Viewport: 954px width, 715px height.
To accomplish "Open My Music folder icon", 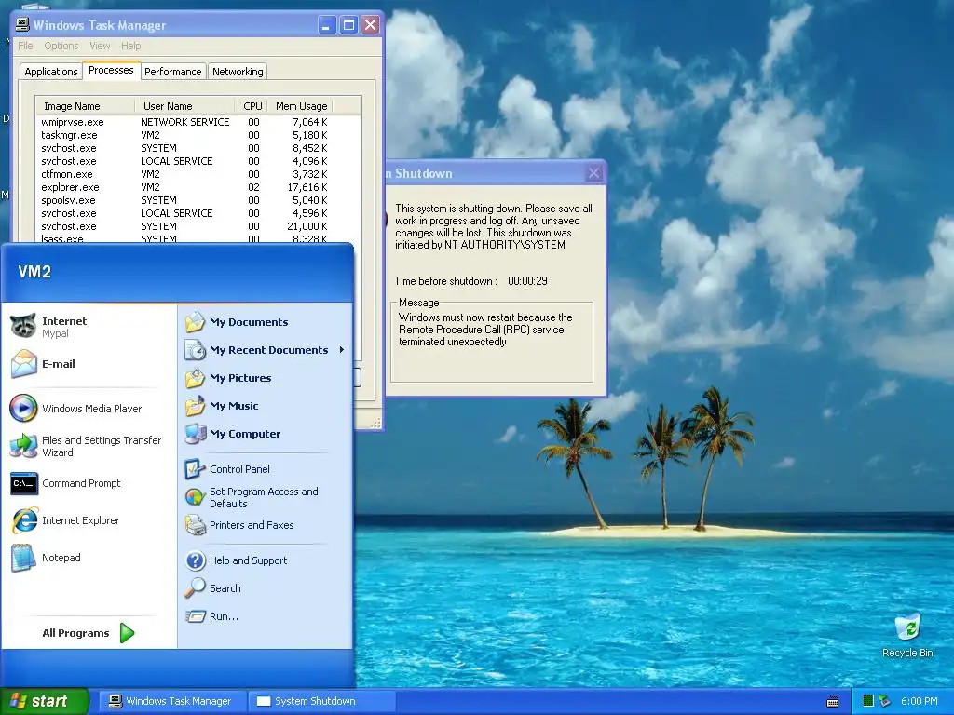I will (x=196, y=406).
